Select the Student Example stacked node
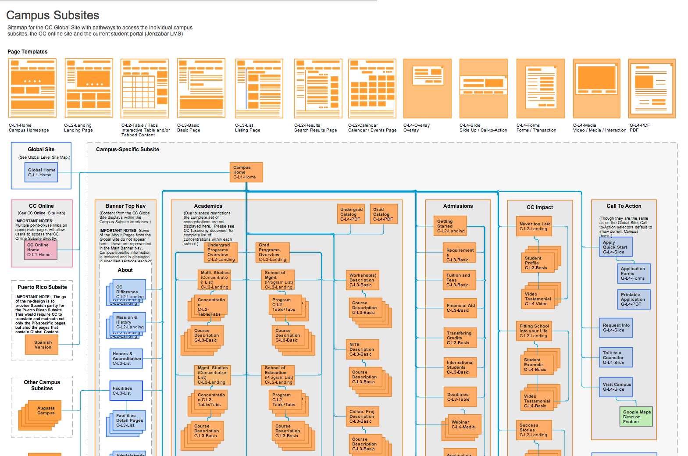This screenshot has width=688, height=456. point(537,364)
